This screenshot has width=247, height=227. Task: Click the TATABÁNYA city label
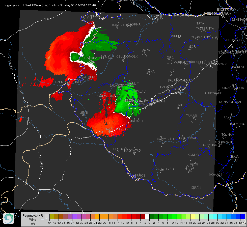[205, 28]
